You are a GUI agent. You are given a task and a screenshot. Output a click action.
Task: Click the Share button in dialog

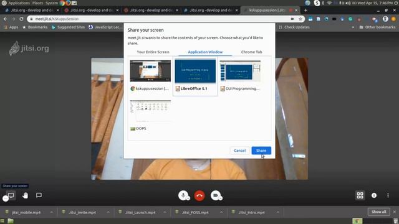tap(261, 151)
